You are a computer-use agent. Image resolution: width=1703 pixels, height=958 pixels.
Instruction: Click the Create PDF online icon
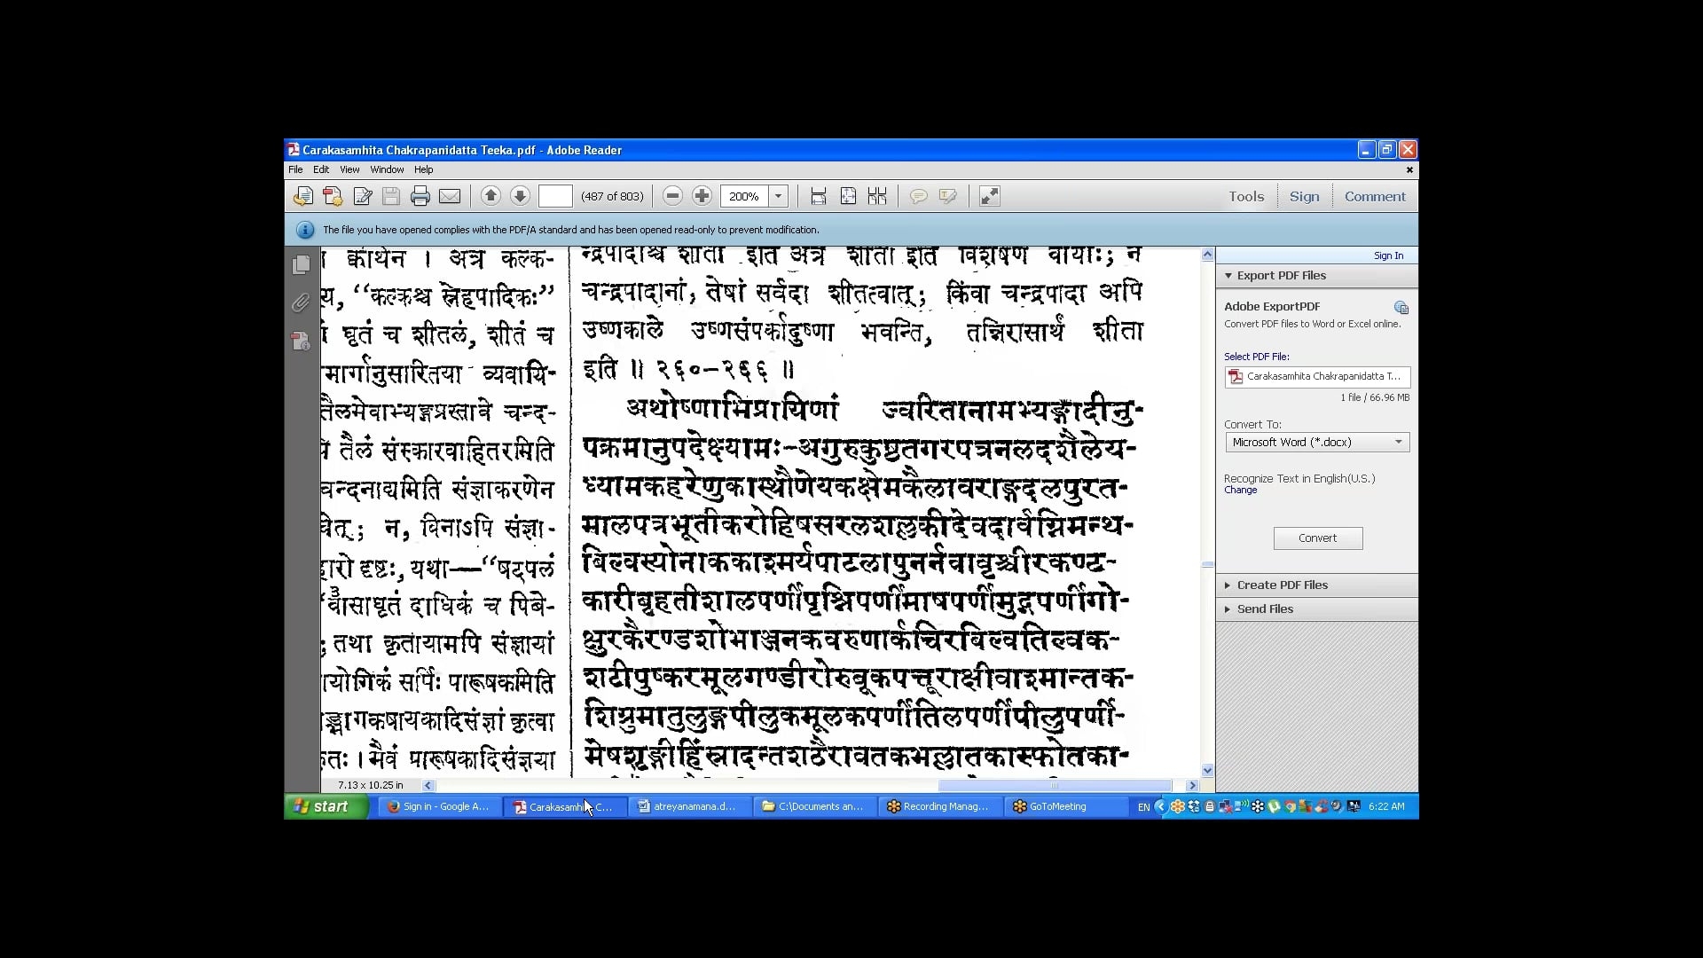coord(333,196)
